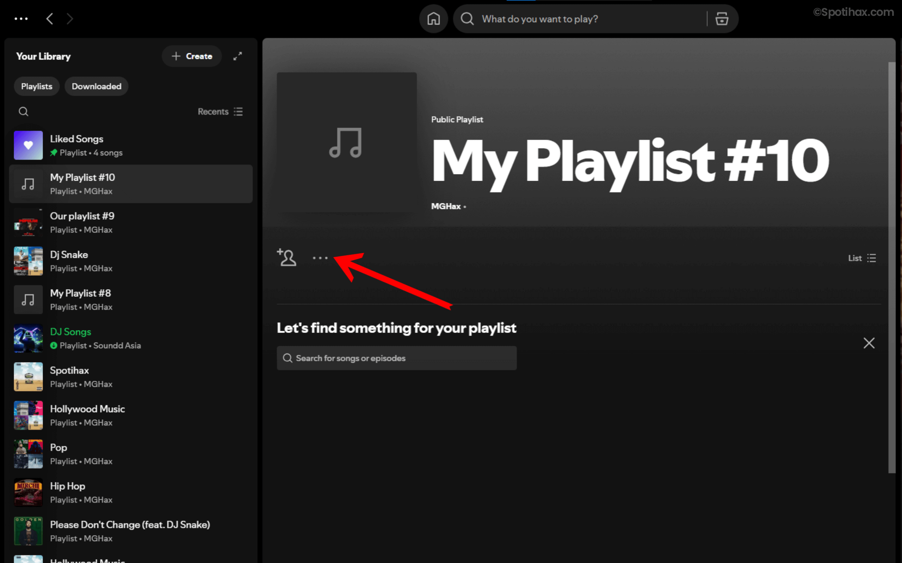Open the Home page icon

(x=433, y=19)
